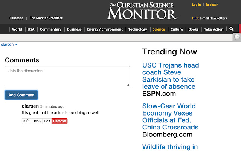Screen dimensions: 241x151
Task: Click The Monitor Breakfast link
Action: click(46, 18)
